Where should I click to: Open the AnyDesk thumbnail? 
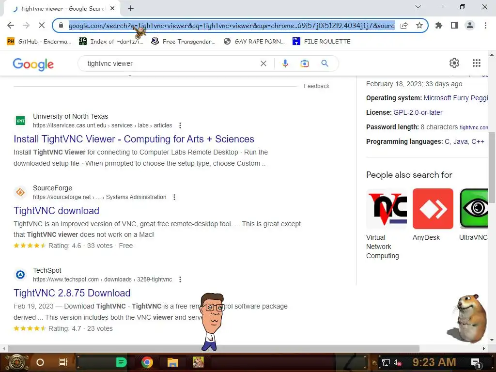click(433, 209)
